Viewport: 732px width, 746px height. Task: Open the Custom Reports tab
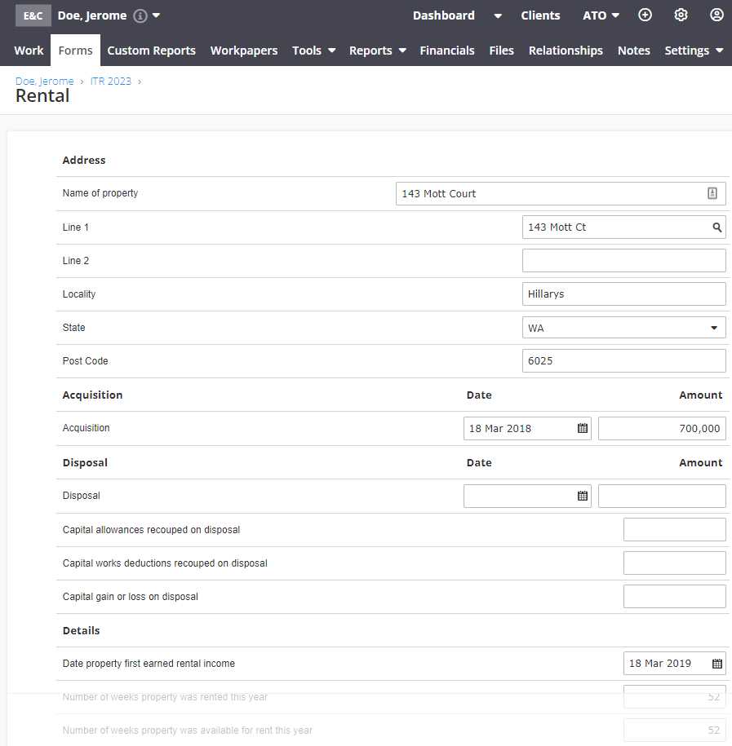pyautogui.click(x=152, y=51)
